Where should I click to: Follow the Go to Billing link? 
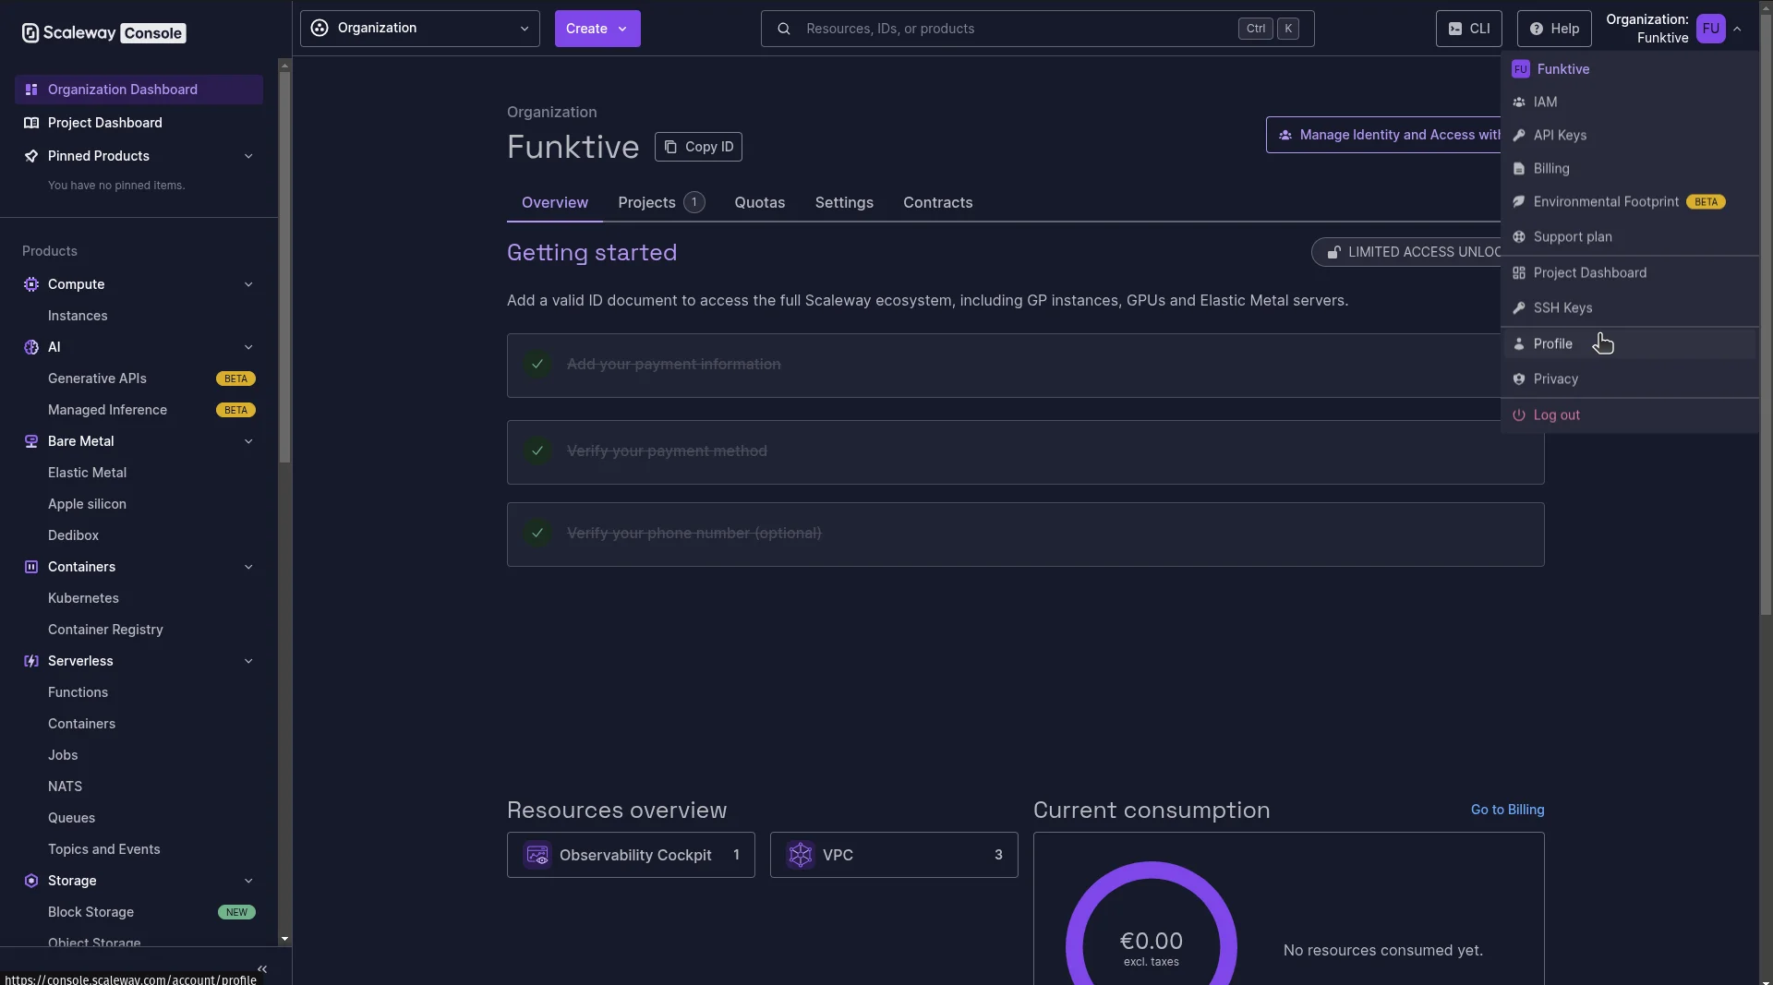pos(1507,810)
